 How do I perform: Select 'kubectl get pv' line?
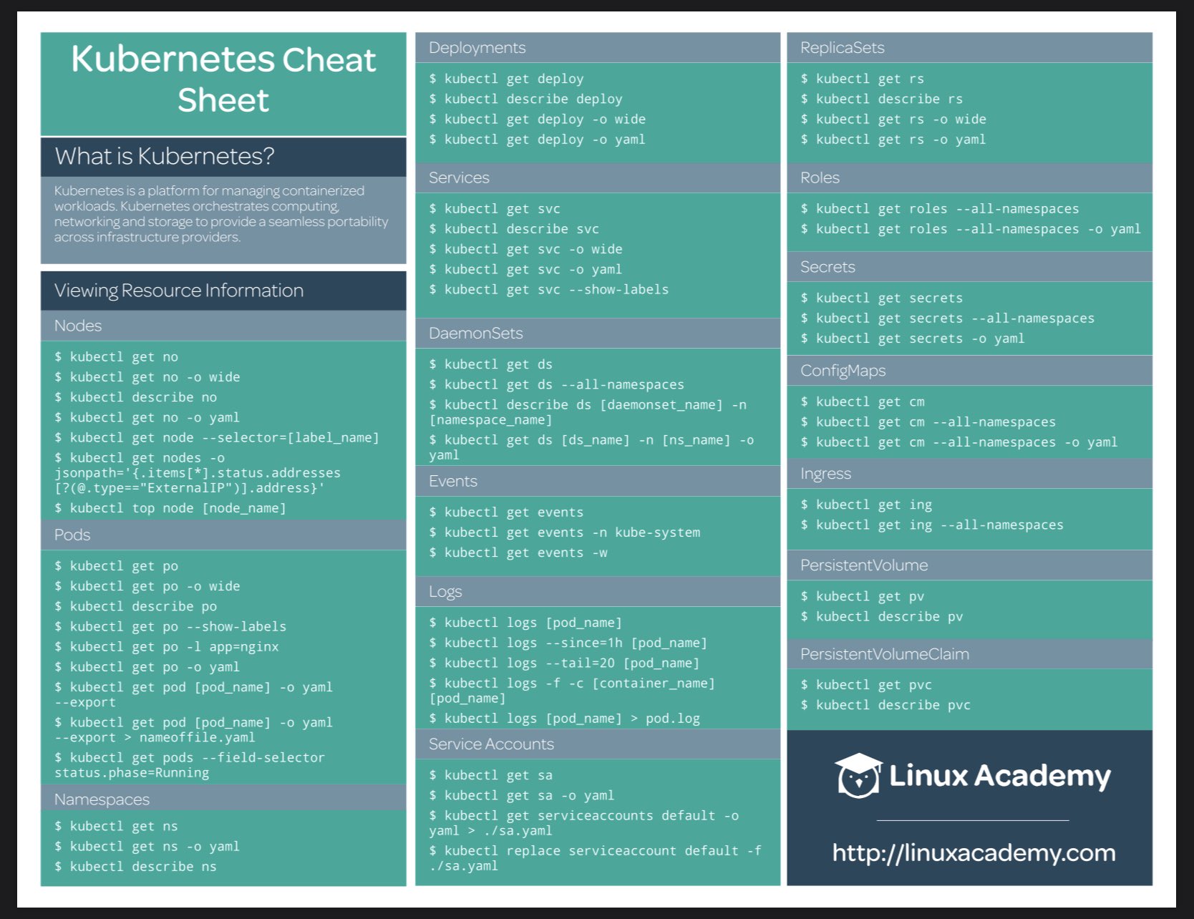(863, 596)
